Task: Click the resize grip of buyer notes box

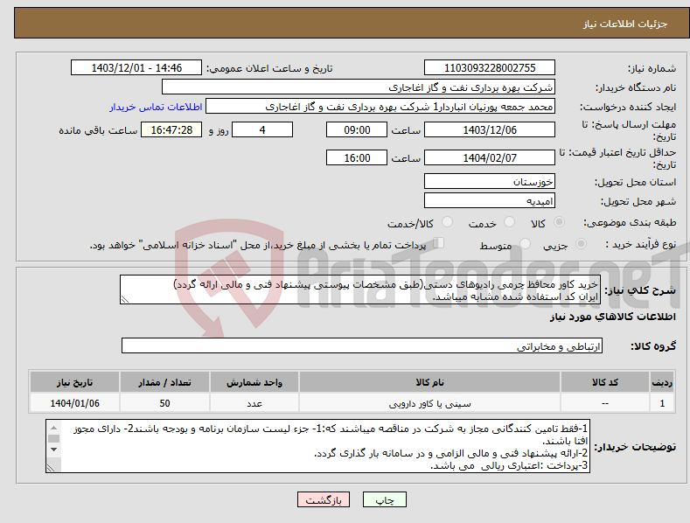Action: [x=51, y=468]
